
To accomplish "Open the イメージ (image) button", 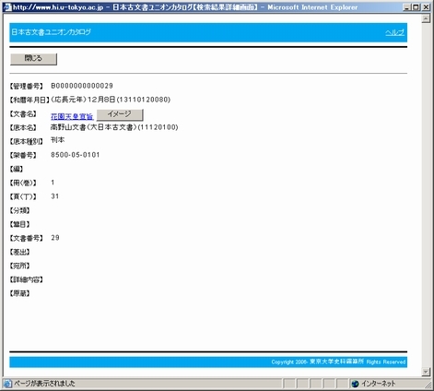I will tap(120, 114).
